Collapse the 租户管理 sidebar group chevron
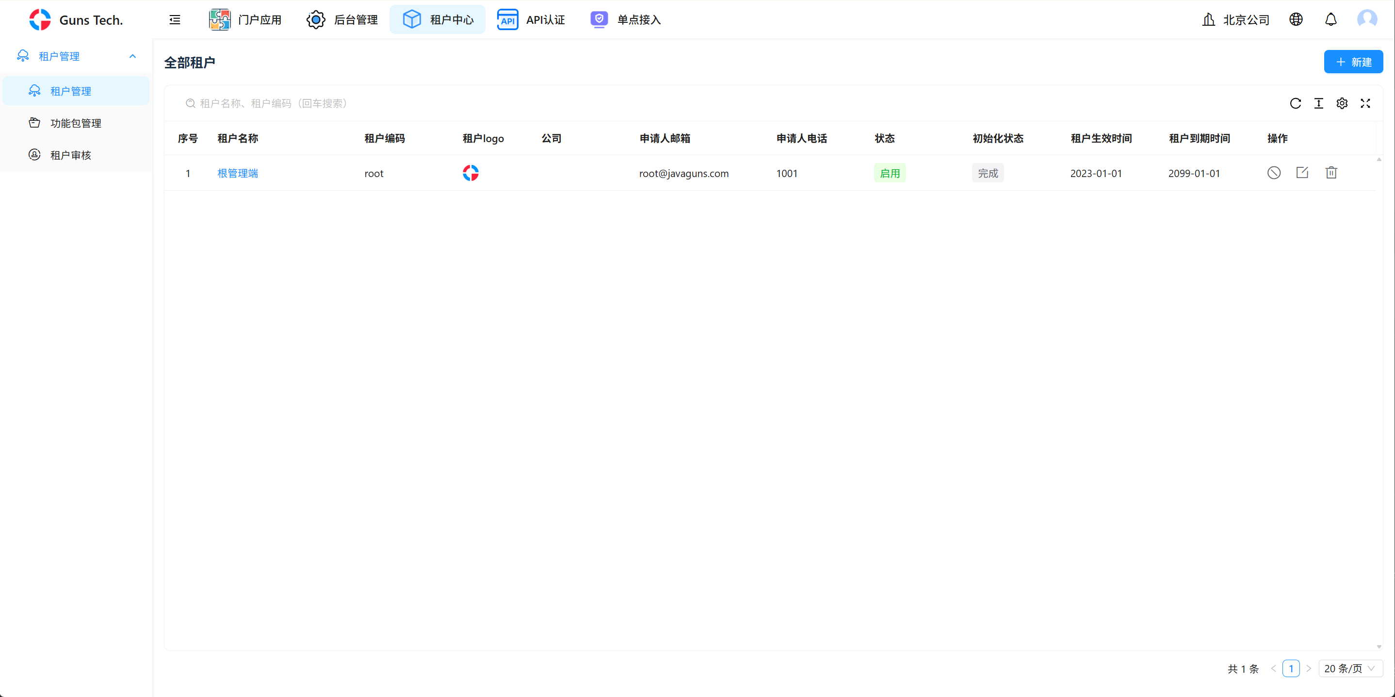Screen dimensions: 1395x697 coord(133,56)
